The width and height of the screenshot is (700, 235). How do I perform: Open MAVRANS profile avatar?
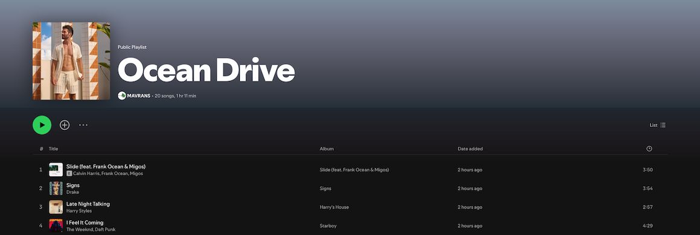coord(122,95)
